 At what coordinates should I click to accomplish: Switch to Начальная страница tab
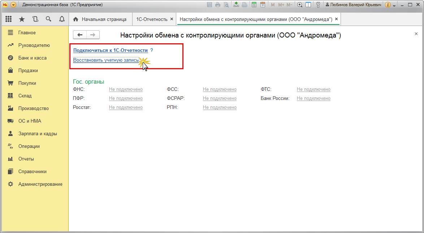[x=100, y=19]
